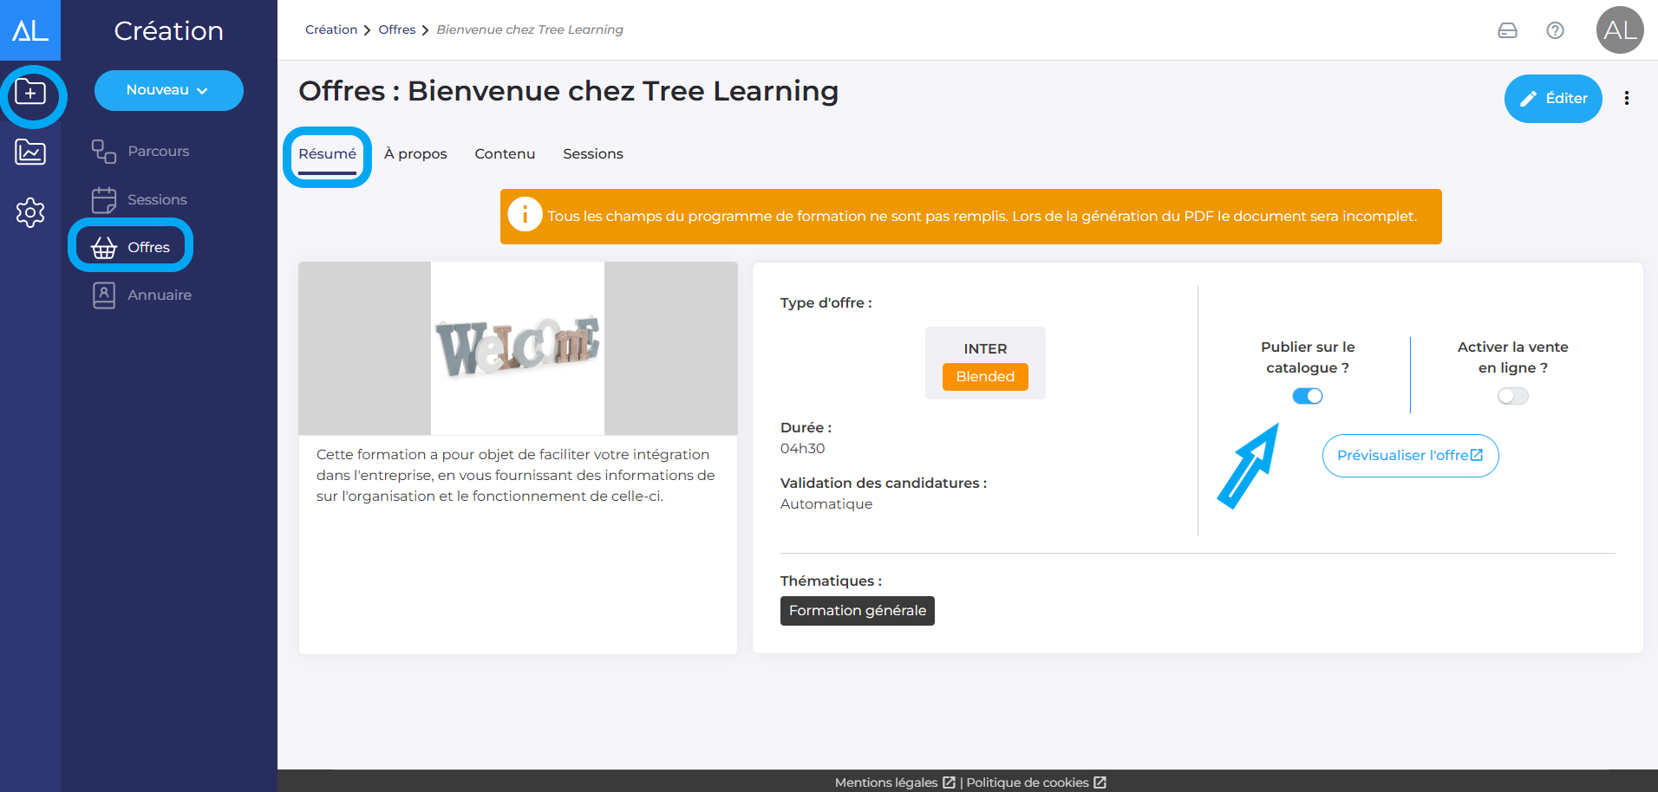
Task: Click Prévisualiser l'offre button
Action: click(x=1410, y=456)
